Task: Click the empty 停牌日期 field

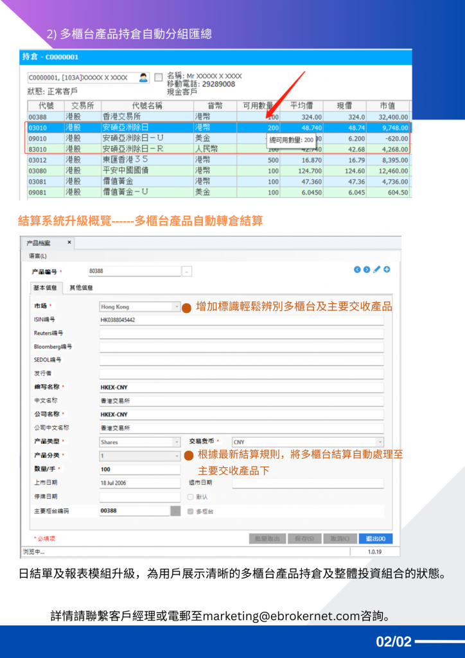Action: coord(139,497)
